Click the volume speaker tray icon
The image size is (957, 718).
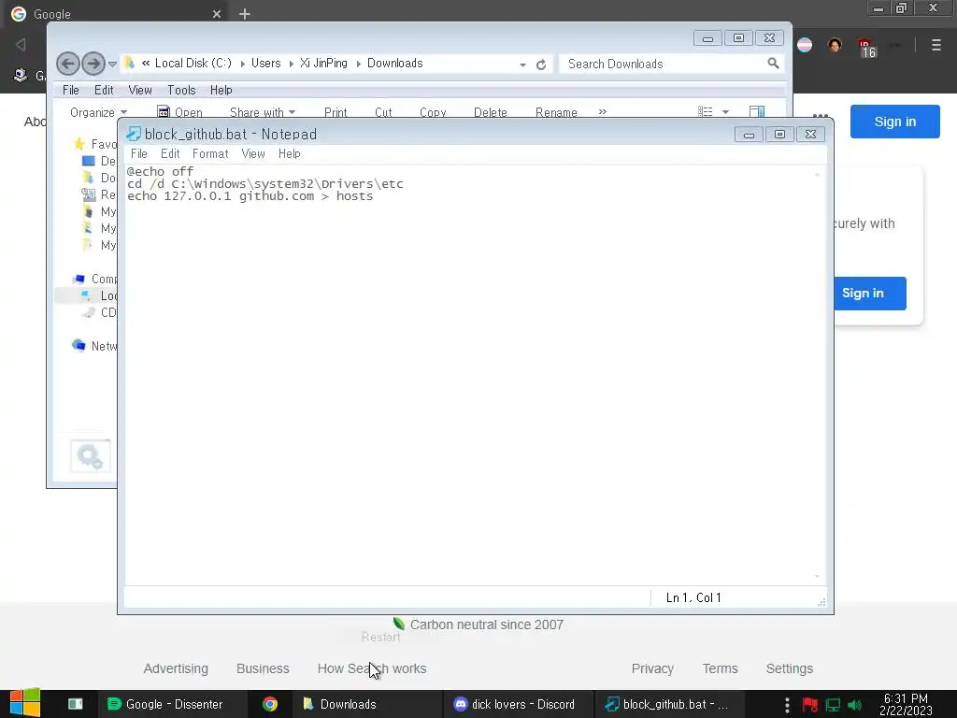pyautogui.click(x=854, y=705)
